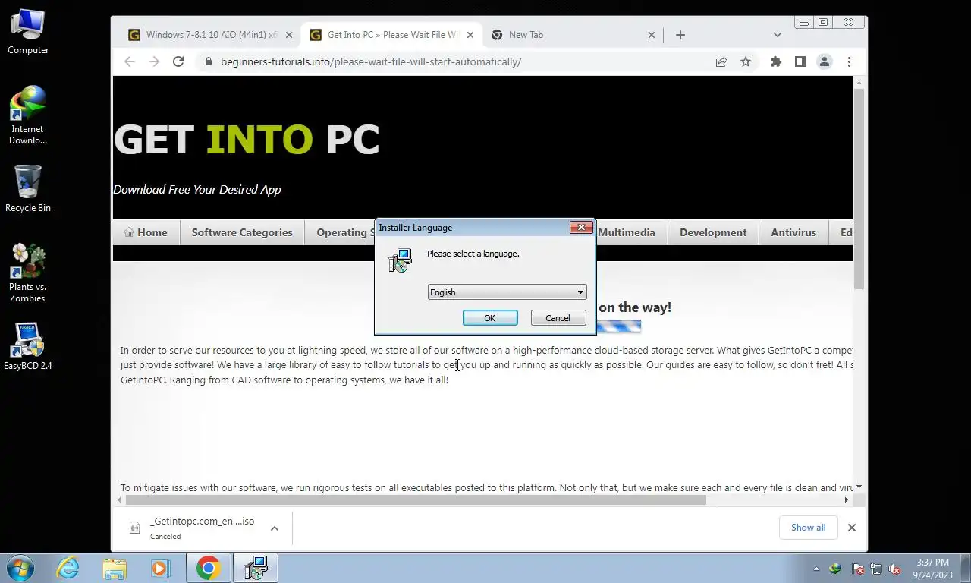Click the share page icon
The image size is (971, 583).
coord(721,61)
